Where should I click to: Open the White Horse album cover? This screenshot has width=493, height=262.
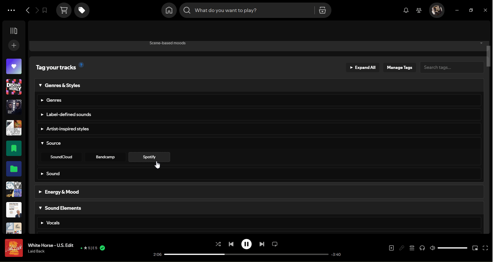(x=14, y=248)
